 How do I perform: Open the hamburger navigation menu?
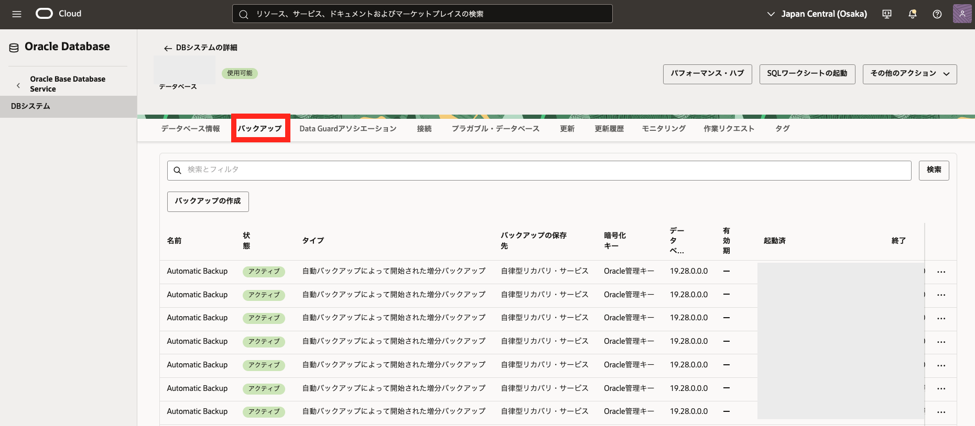(x=17, y=14)
